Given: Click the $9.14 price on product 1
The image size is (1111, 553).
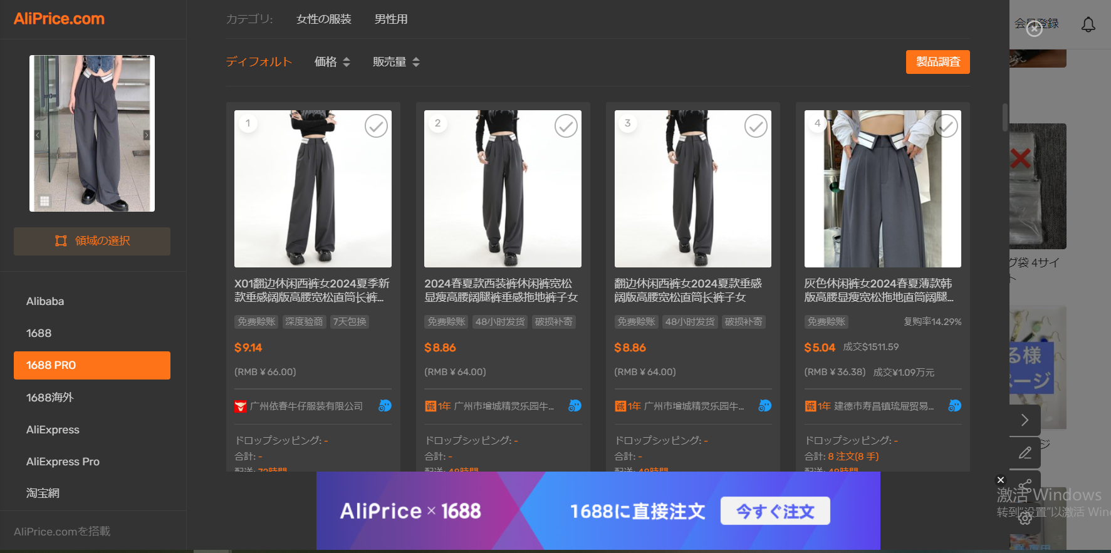Looking at the screenshot, I should (248, 348).
